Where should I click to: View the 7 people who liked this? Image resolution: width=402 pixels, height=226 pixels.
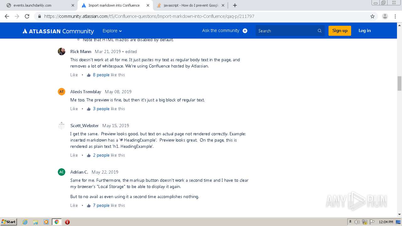[101, 205]
